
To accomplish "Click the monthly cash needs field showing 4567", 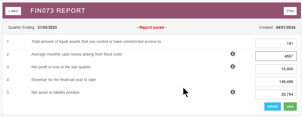I will coord(276,56).
